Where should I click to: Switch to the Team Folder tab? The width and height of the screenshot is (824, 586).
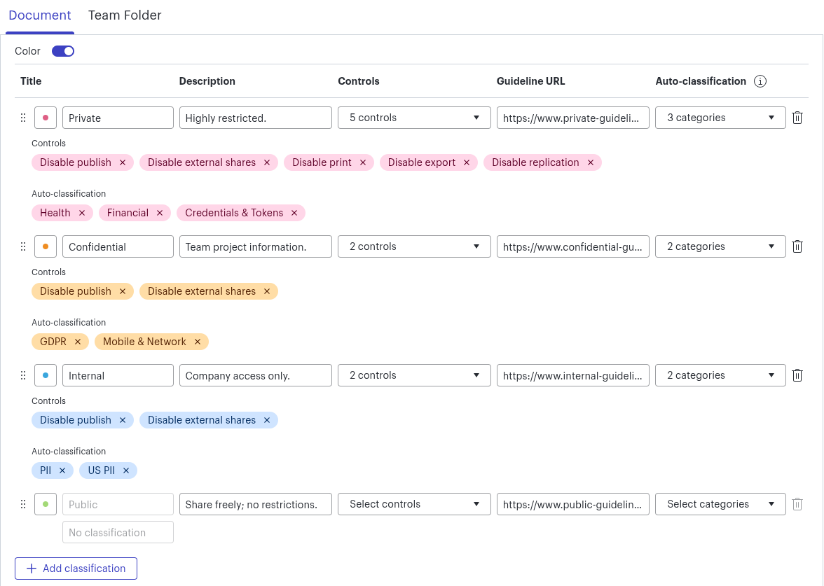point(125,15)
